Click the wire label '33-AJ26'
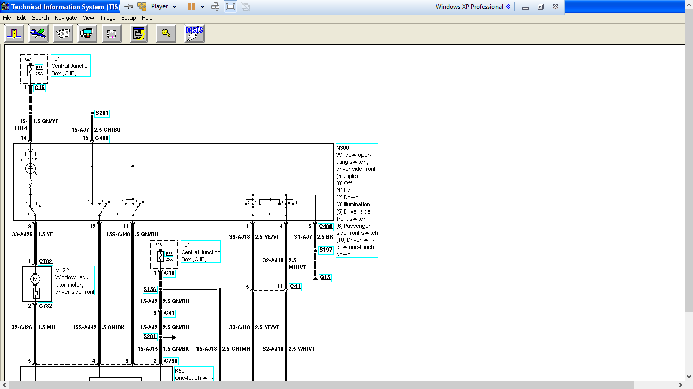This screenshot has width=693, height=389. (x=22, y=235)
